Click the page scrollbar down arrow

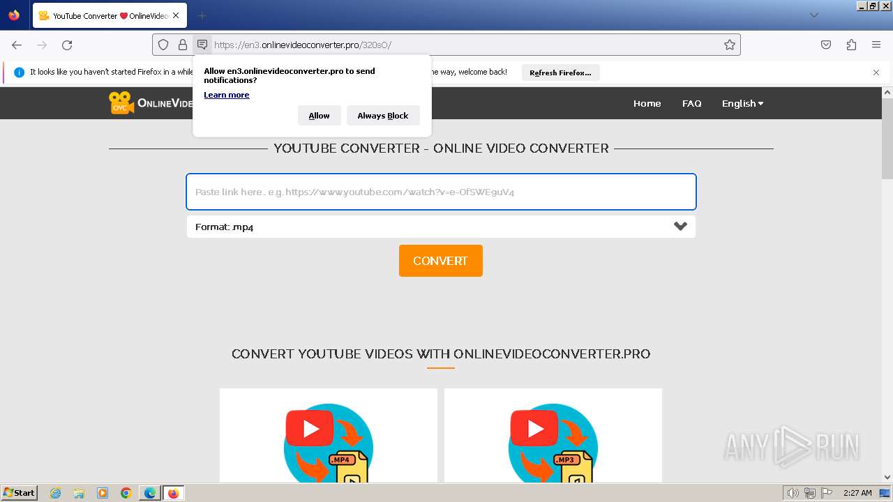pos(887,478)
